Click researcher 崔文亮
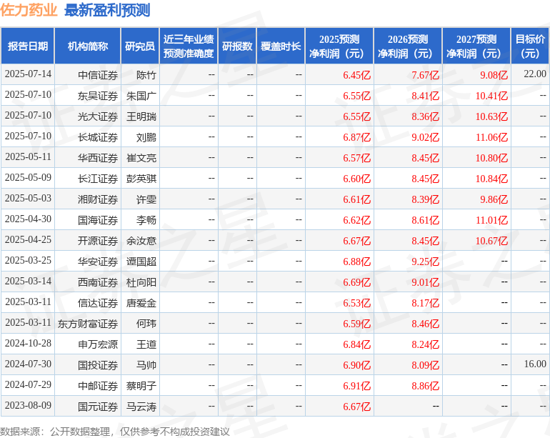Viewport: 550px width, 438px height. [141, 158]
